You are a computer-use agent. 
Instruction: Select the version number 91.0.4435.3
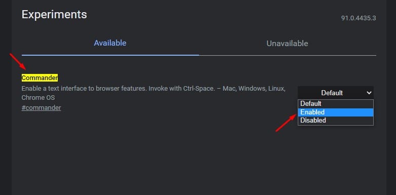(359, 18)
